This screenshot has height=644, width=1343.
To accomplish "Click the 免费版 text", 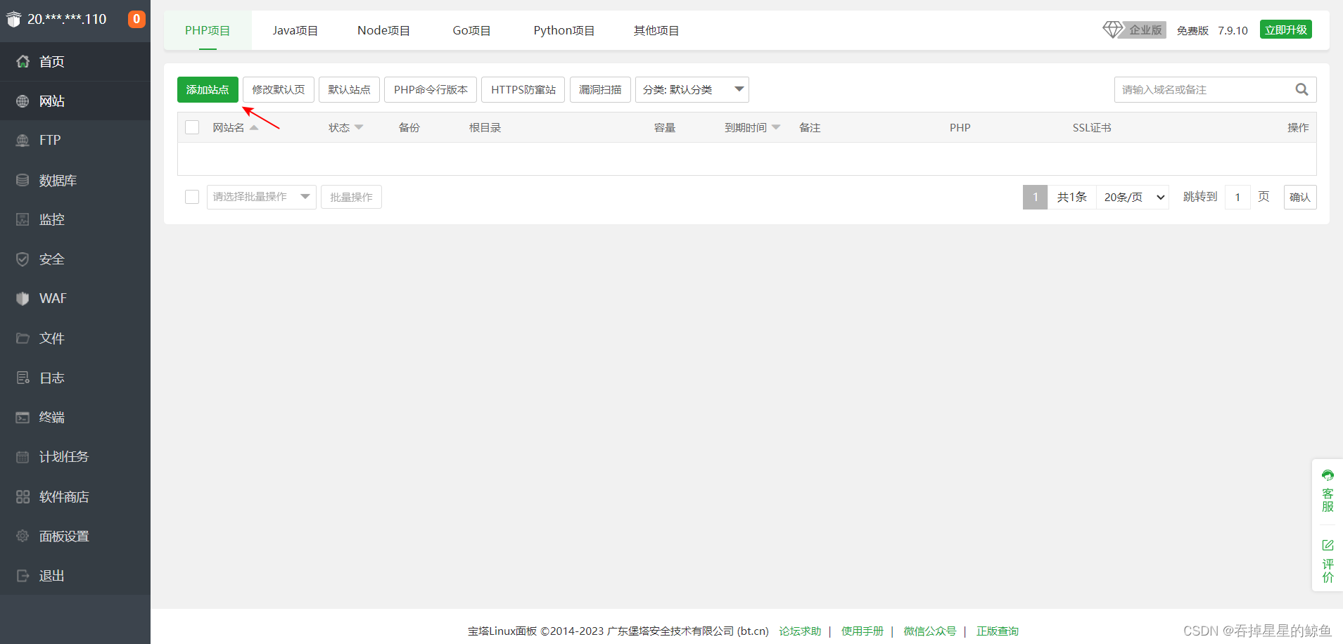I will pyautogui.click(x=1192, y=30).
